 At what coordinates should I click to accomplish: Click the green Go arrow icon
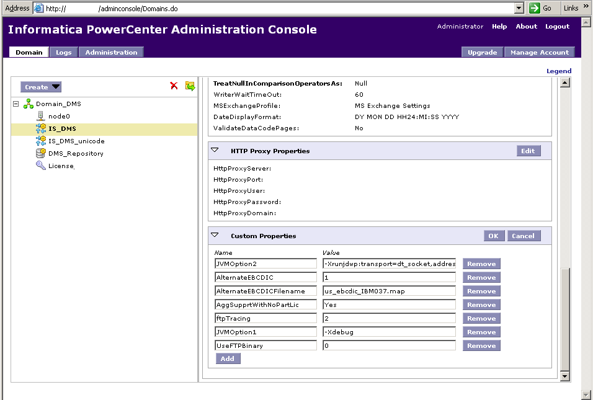pos(534,8)
